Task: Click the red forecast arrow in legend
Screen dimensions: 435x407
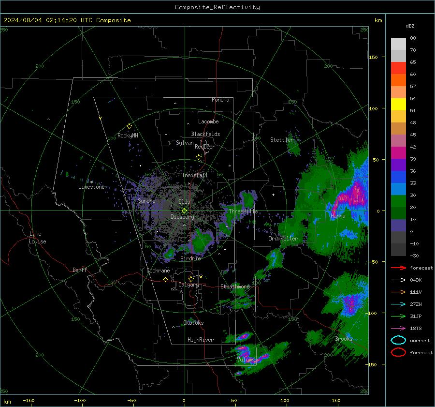Action: tap(398, 268)
